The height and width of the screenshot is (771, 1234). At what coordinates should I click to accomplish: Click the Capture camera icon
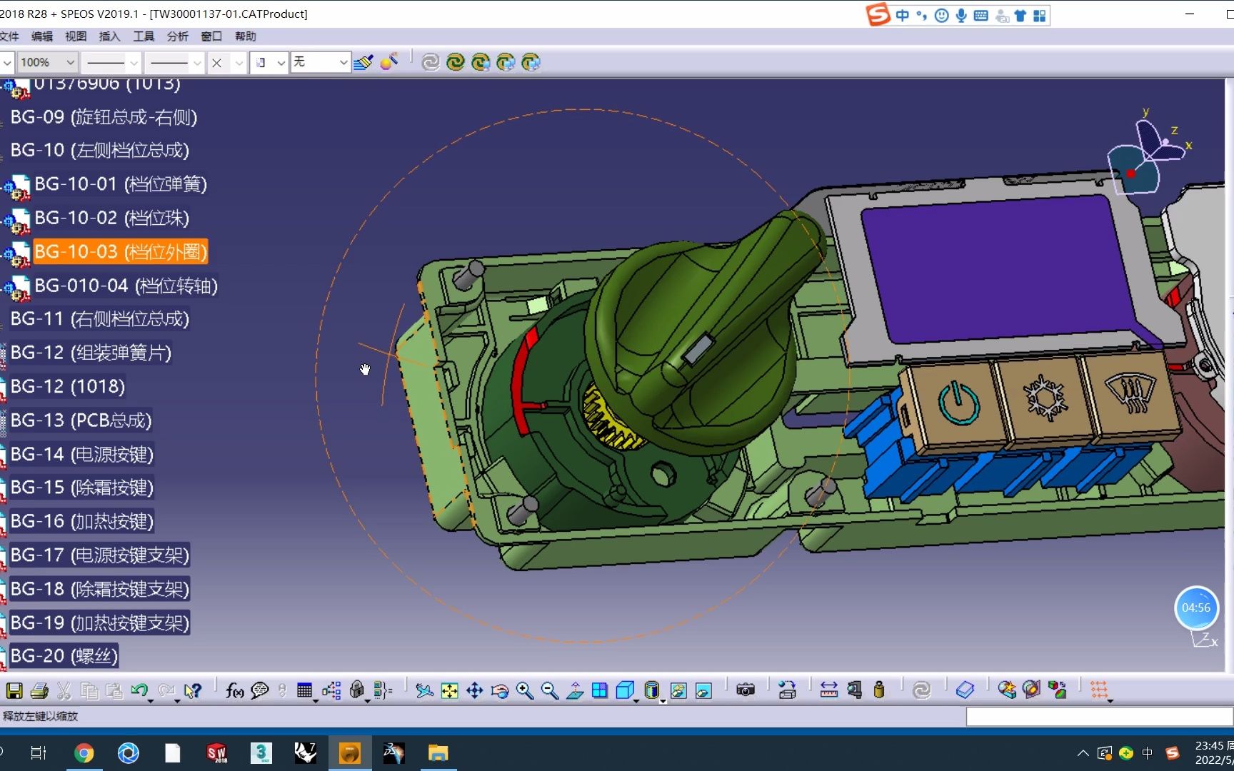coord(746,690)
